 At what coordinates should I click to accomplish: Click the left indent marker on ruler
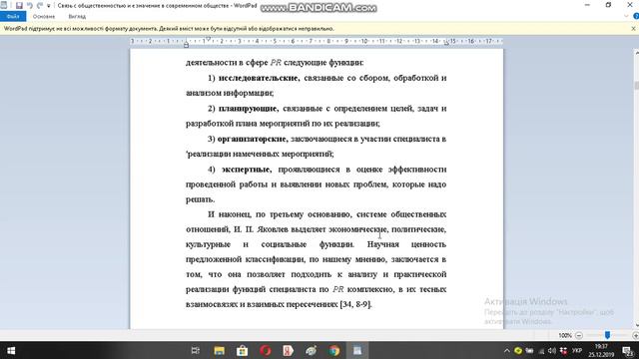click(x=186, y=44)
